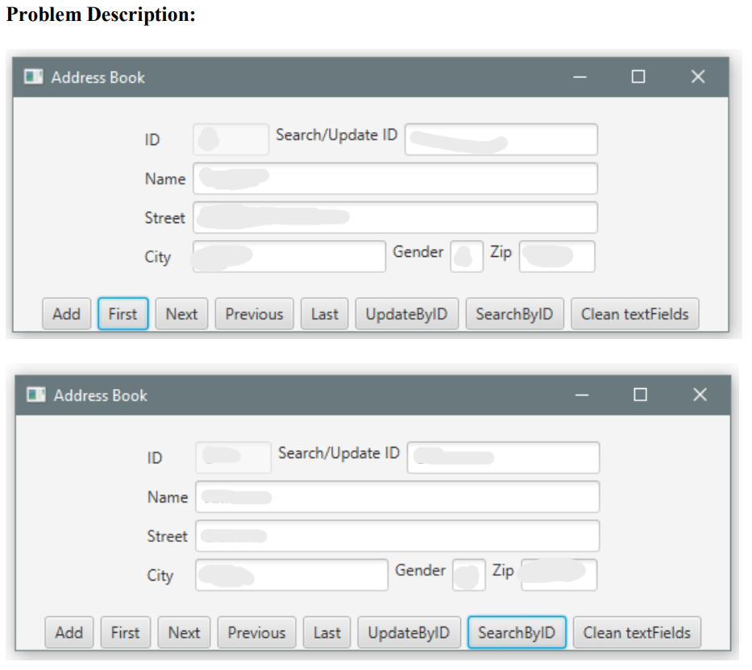Image resolution: width=752 pixels, height=670 pixels.
Task: Click SearchByID in the top window
Action: (x=514, y=313)
